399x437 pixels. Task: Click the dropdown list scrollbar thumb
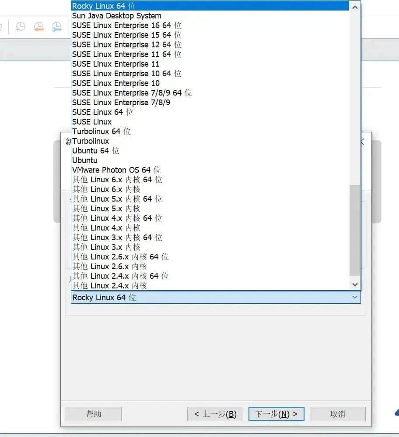[x=355, y=230]
